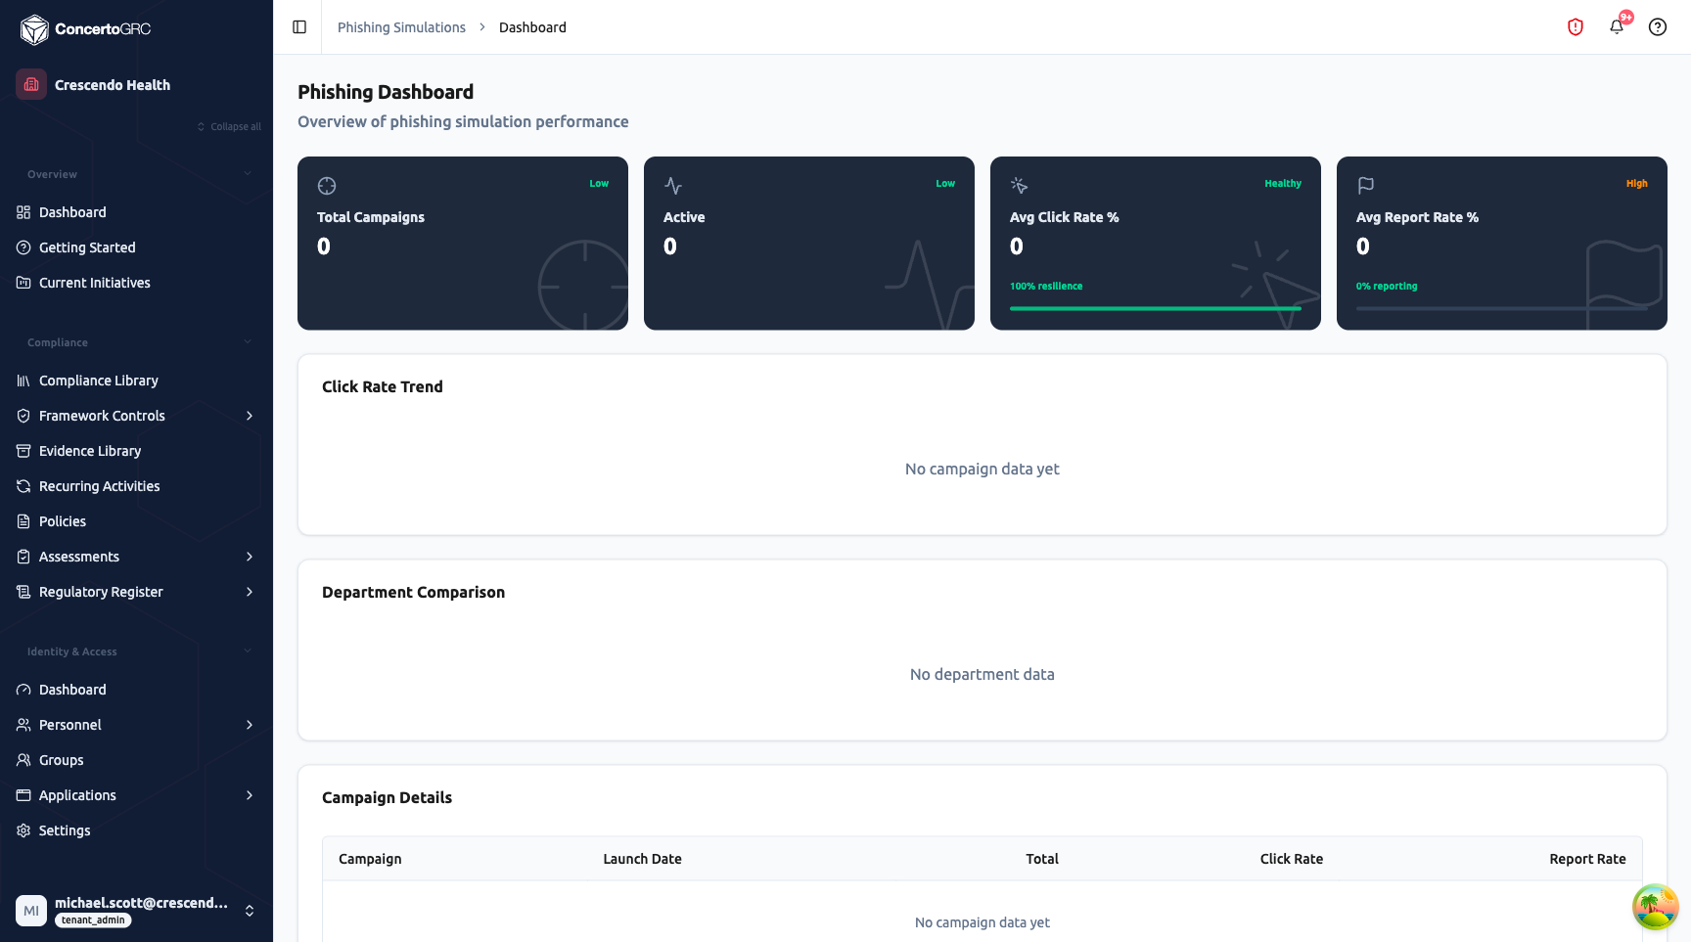
Task: Click the Framework Controls shield icon
Action: (23, 416)
